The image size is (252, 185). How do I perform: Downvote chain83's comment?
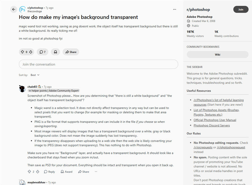click(x=38, y=172)
